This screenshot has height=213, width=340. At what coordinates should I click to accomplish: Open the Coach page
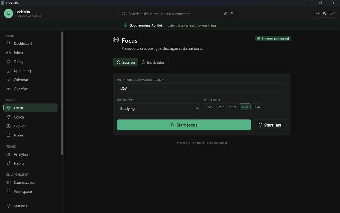click(30, 117)
